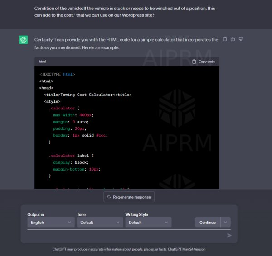Click the Towing Cost Calculator title line
The height and width of the screenshot is (256, 272).
[88, 95]
